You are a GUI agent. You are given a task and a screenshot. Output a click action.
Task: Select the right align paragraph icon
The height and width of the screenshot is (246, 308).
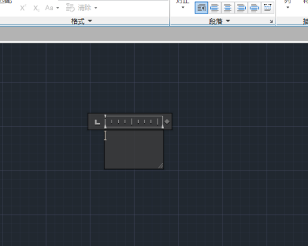pos(241,8)
